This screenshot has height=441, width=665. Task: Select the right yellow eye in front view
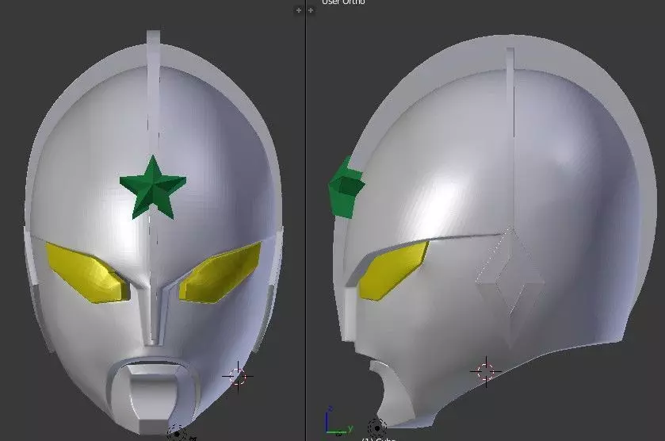220,272
